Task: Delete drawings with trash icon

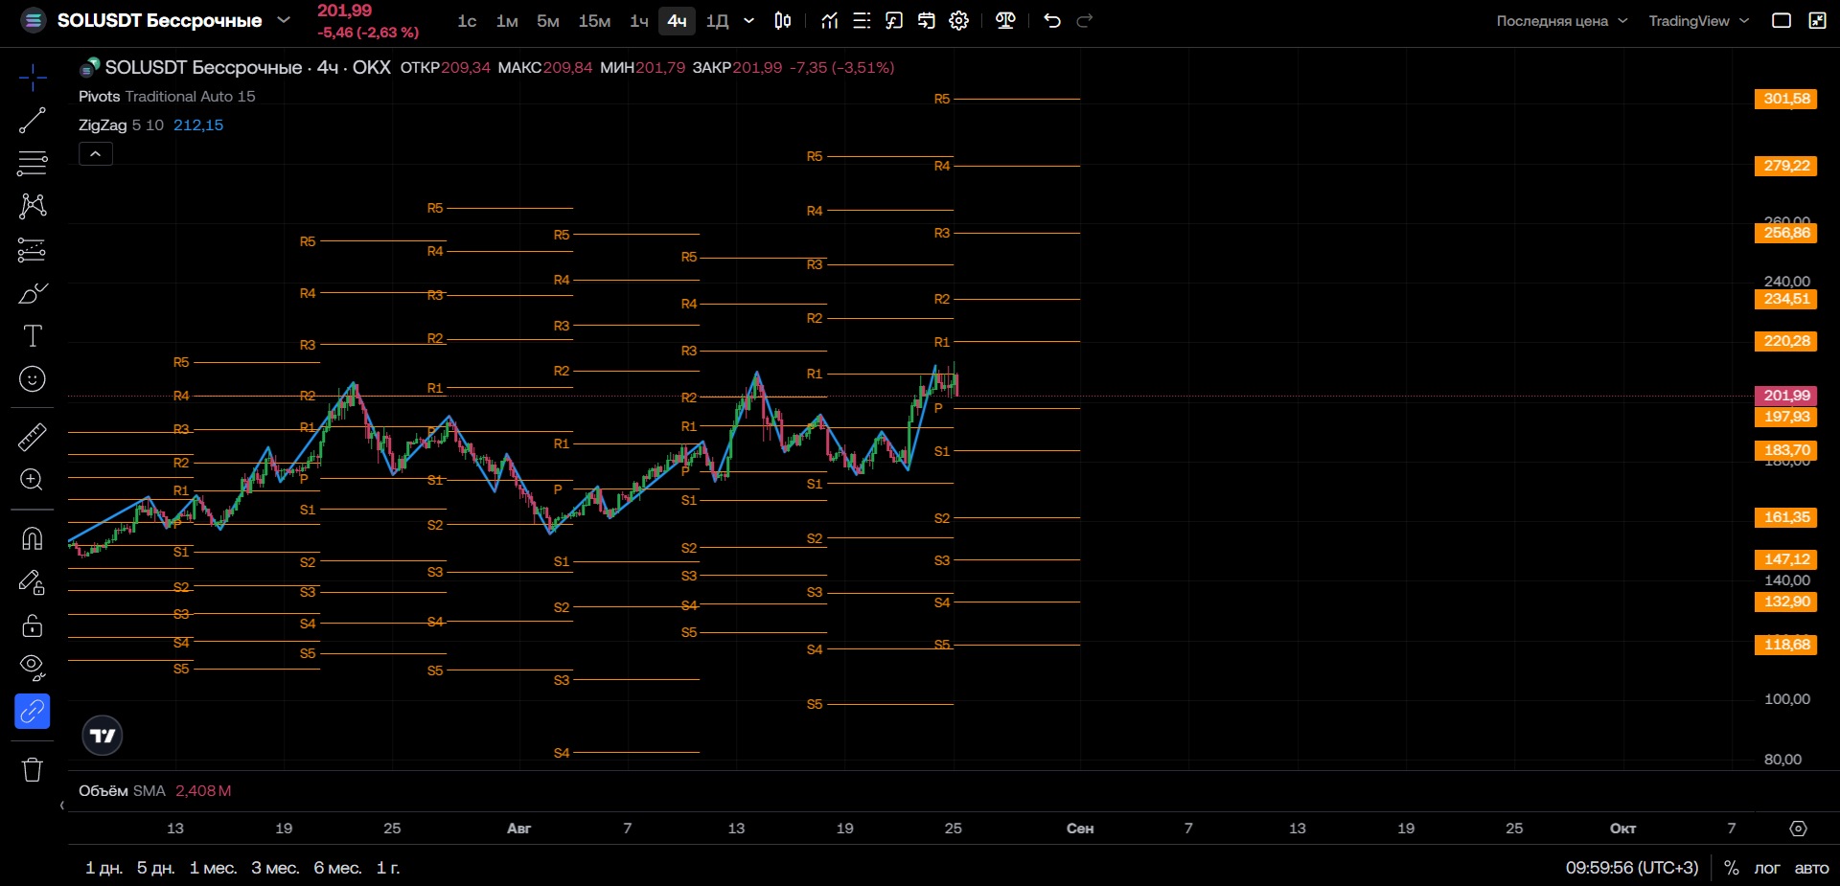Action: tap(33, 769)
